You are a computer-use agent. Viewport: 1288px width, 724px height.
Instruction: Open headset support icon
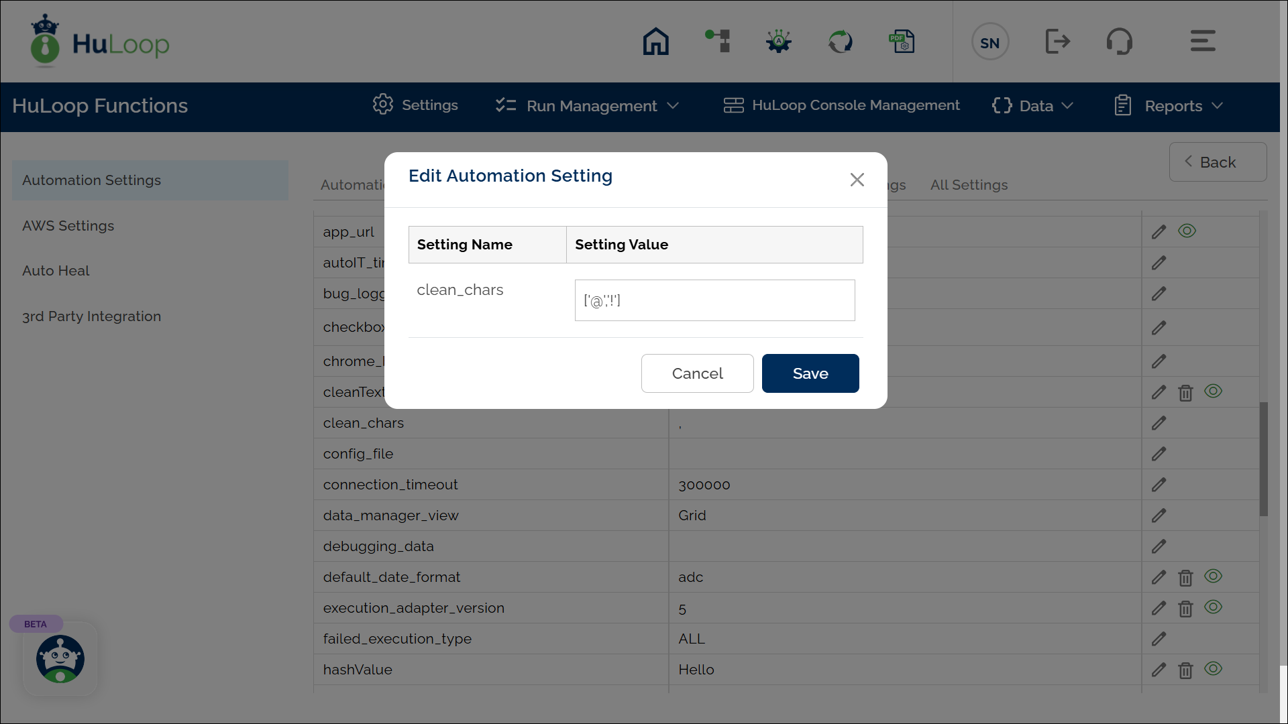pos(1119,42)
